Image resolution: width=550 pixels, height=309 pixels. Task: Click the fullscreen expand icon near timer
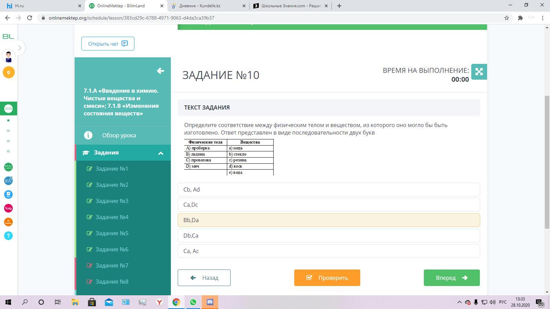(479, 72)
